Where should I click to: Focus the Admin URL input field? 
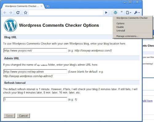[x=35, y=72]
